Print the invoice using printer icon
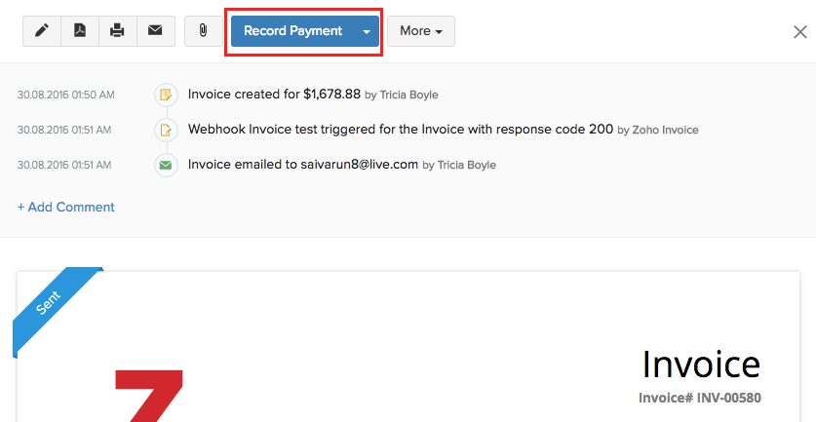The width and height of the screenshot is (816, 422). pyautogui.click(x=117, y=30)
